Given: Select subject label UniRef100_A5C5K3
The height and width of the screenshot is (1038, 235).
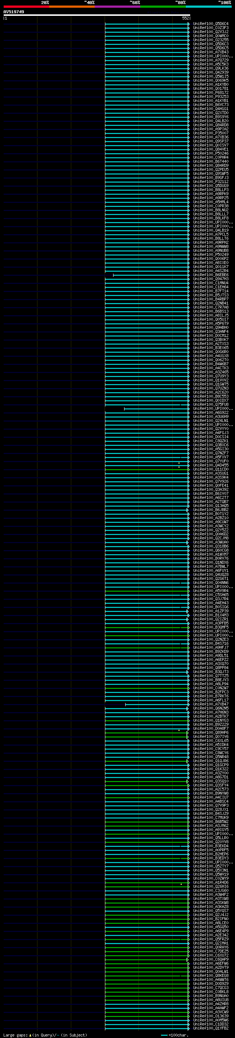Looking at the screenshot, I should pyautogui.click(x=210, y=64).
